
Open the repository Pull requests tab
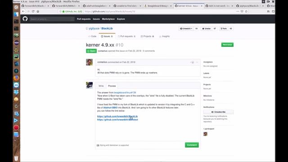click(x=126, y=36)
